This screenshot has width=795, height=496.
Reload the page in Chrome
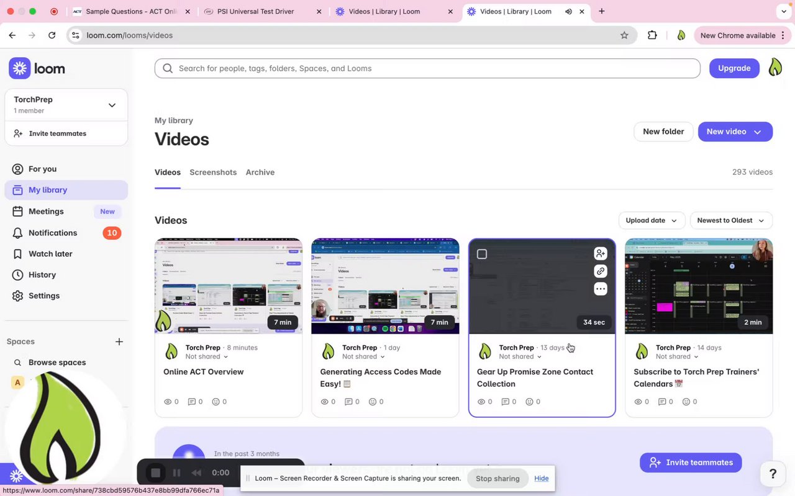52,35
